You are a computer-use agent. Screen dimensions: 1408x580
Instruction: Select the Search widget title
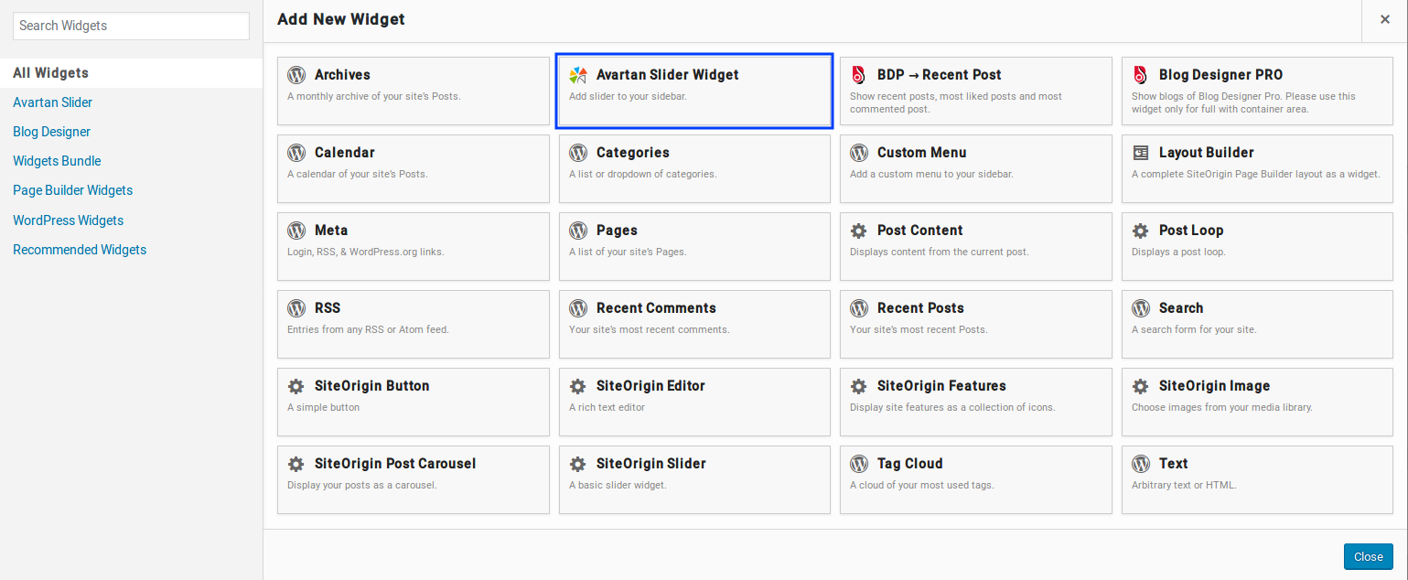coord(1181,308)
